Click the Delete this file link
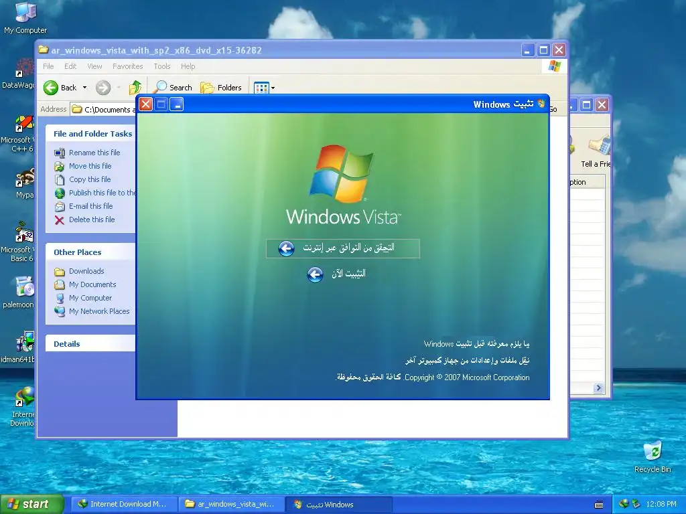Viewport: 686px width, 514px height. tap(92, 220)
